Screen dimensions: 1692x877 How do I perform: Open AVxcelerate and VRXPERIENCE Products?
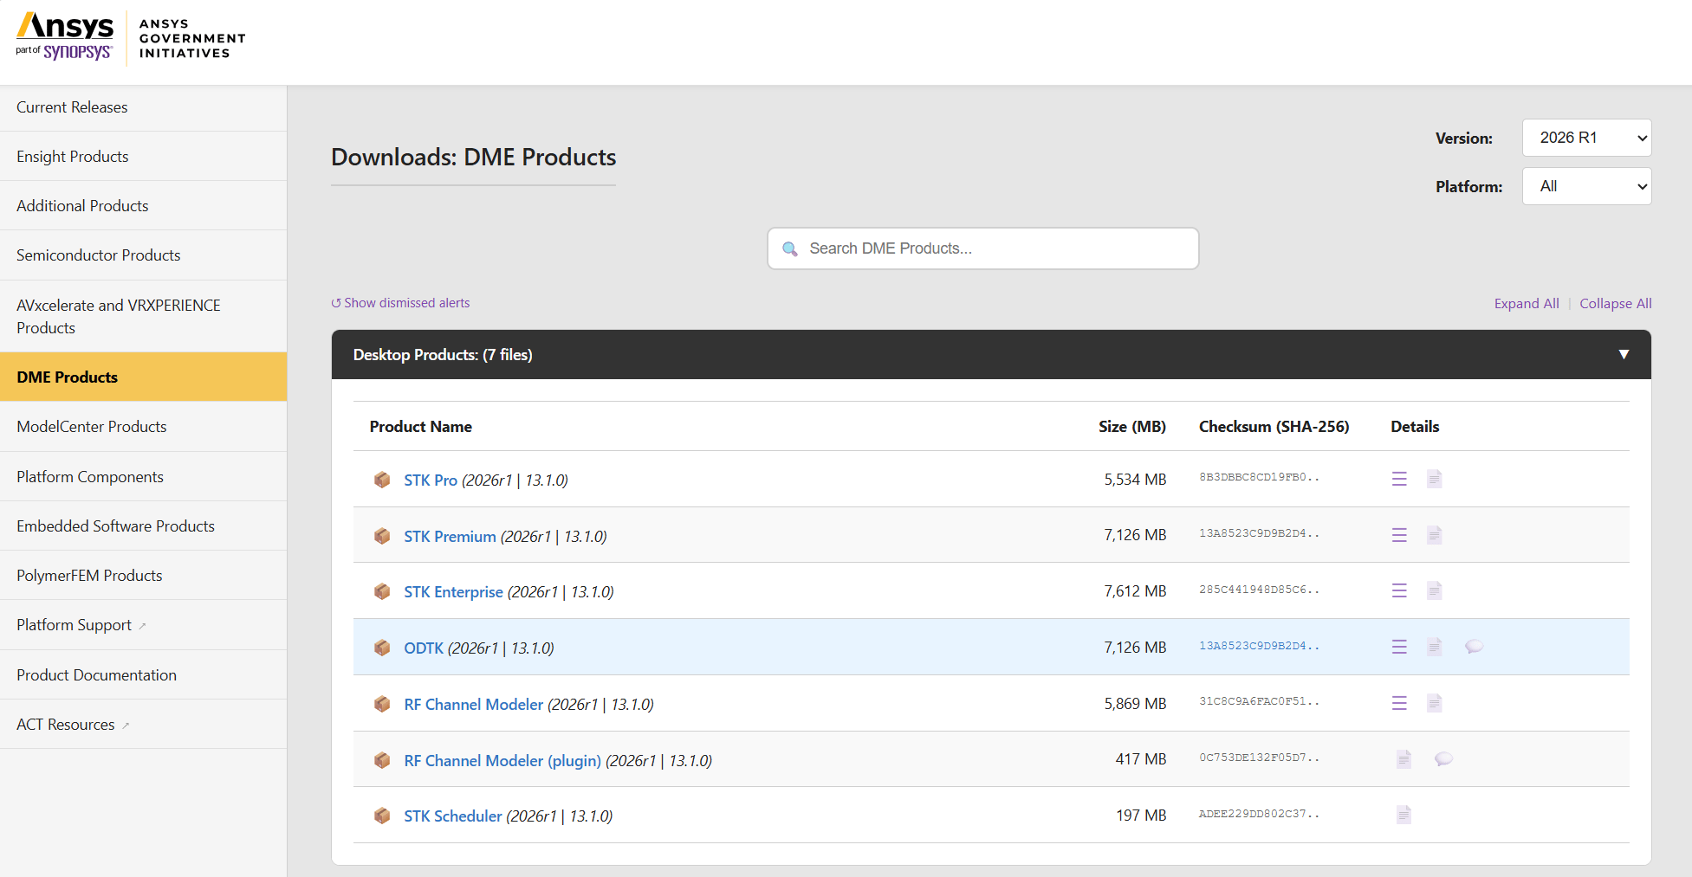point(144,317)
